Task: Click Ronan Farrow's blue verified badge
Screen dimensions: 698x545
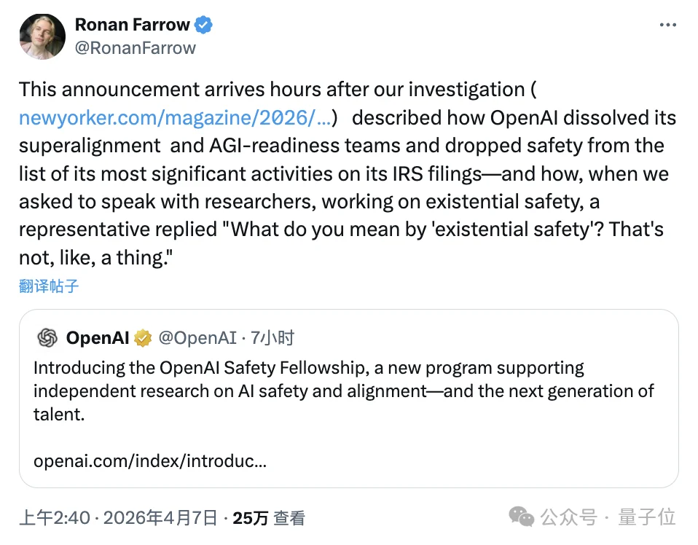Action: pos(203,26)
